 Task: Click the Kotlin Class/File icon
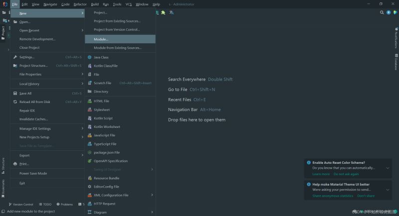point(90,66)
